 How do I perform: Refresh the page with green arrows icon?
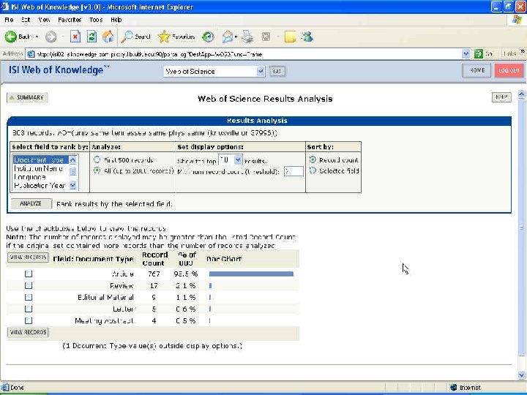91,37
